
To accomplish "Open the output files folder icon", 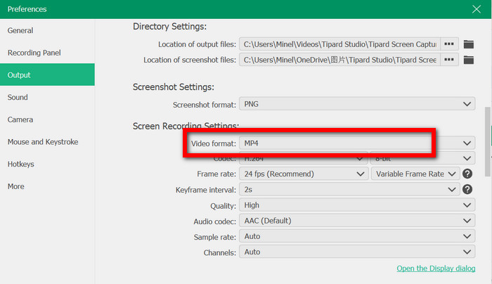I will point(469,44).
